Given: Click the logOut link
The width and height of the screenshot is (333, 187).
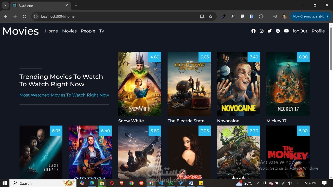Looking at the screenshot, I should point(300,31).
